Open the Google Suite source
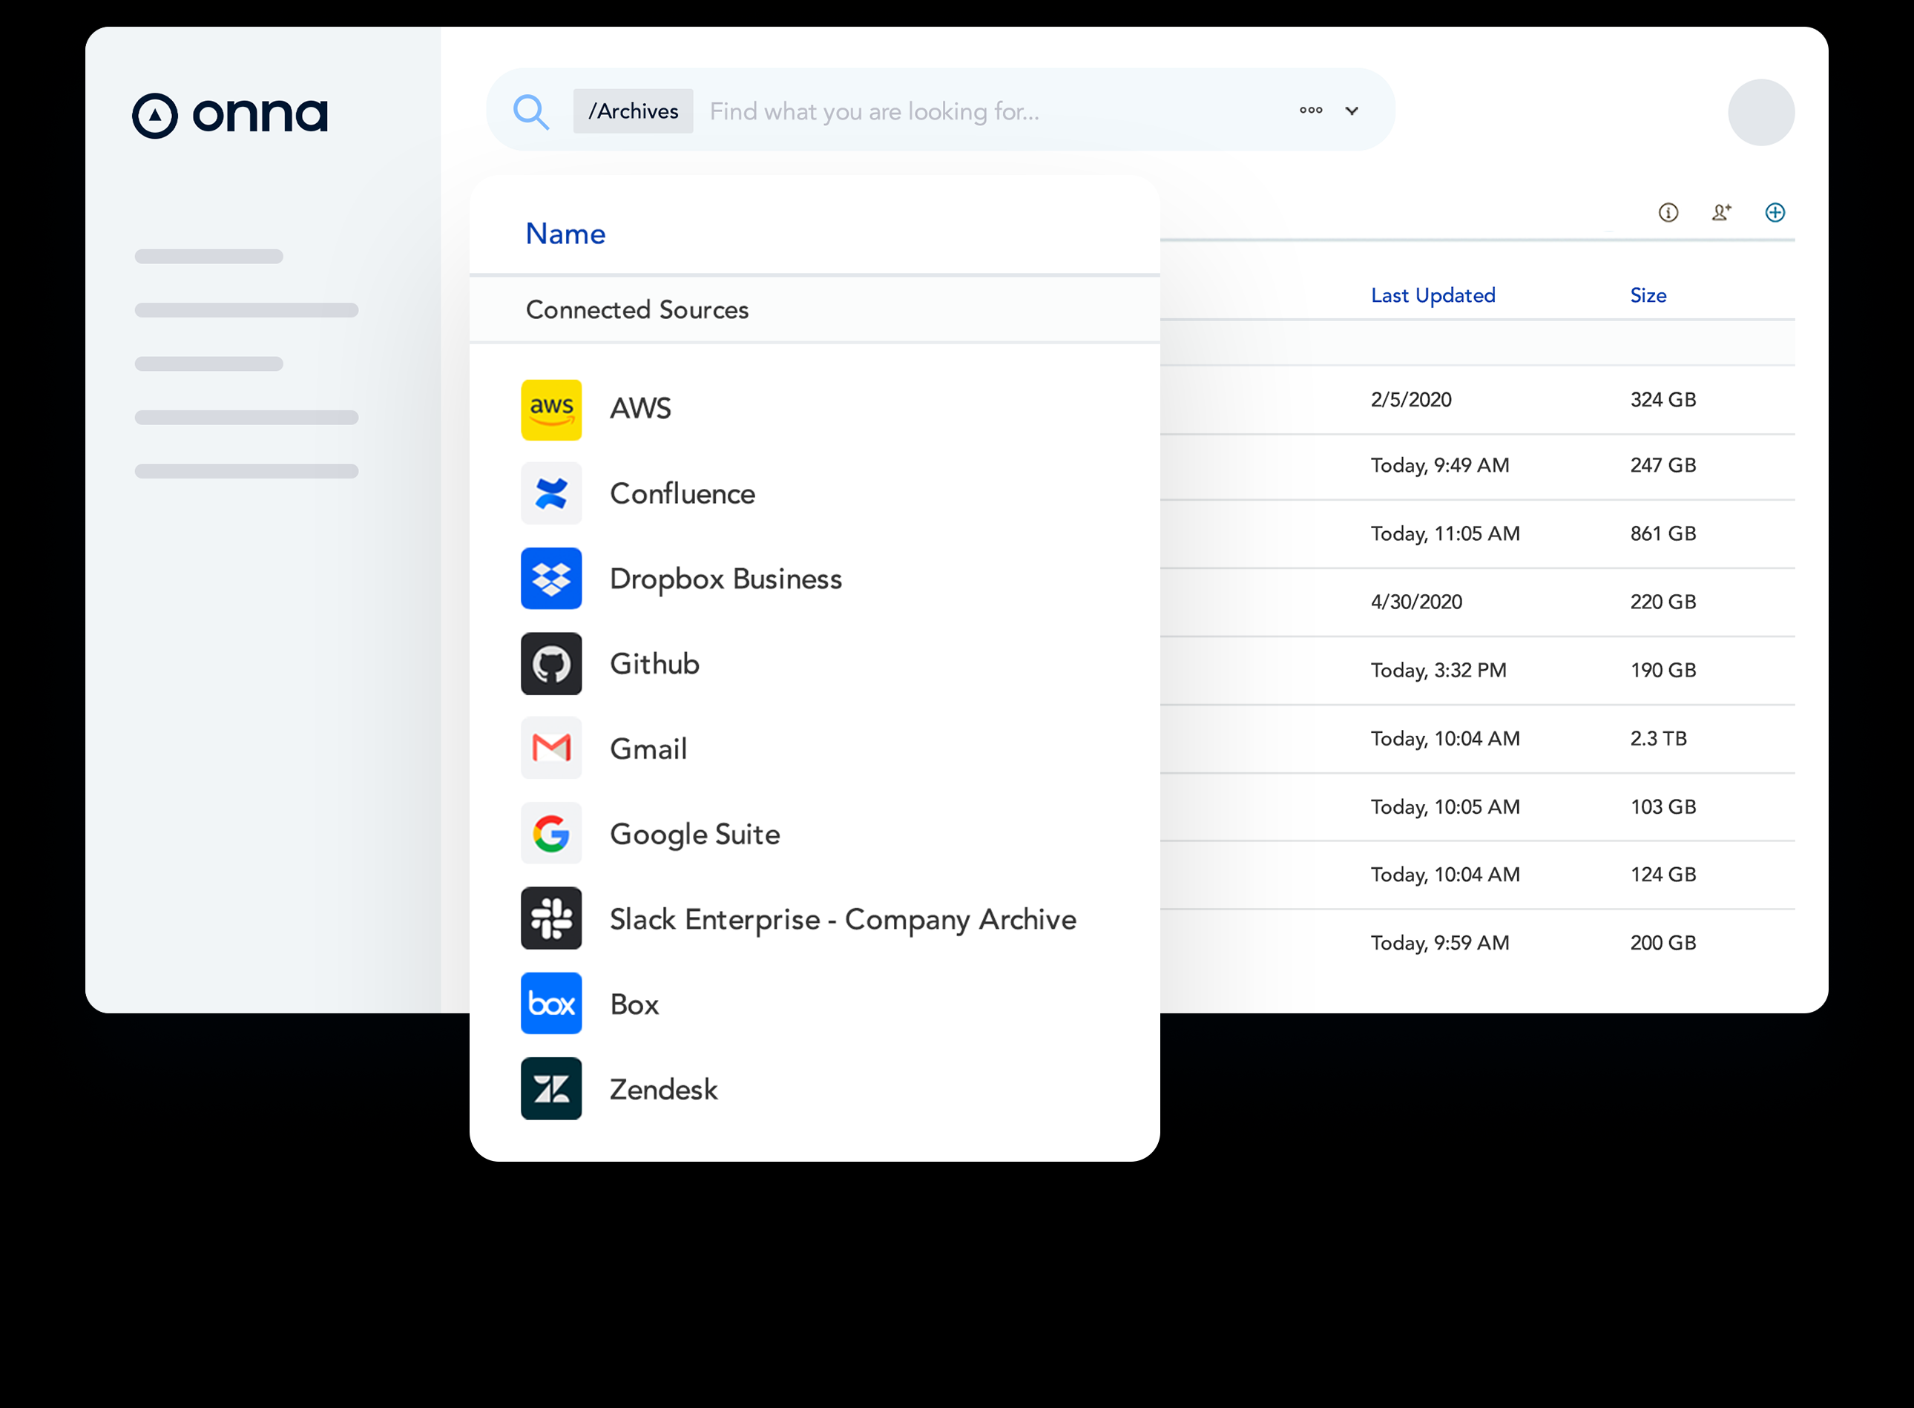Screen dimensions: 1914x1408 (x=815, y=834)
